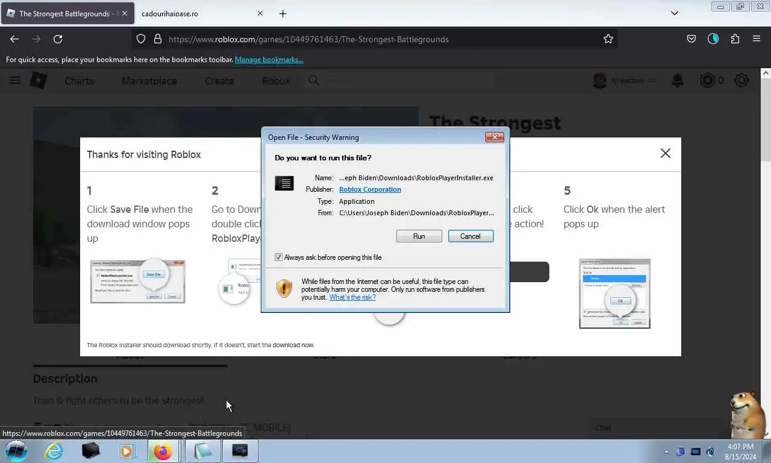Screen dimensions: 771x463
Task: Open Charts in Roblox navigation
Action: coord(79,81)
